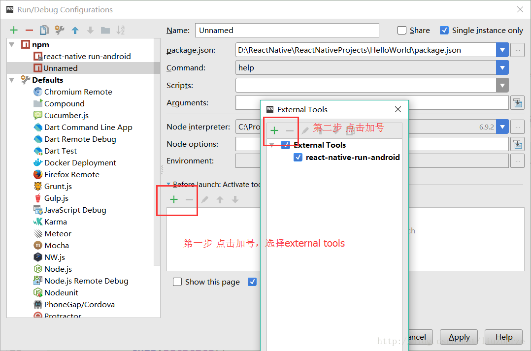Select react-native run-android npm configuration
This screenshot has height=351, width=531.
click(x=82, y=56)
